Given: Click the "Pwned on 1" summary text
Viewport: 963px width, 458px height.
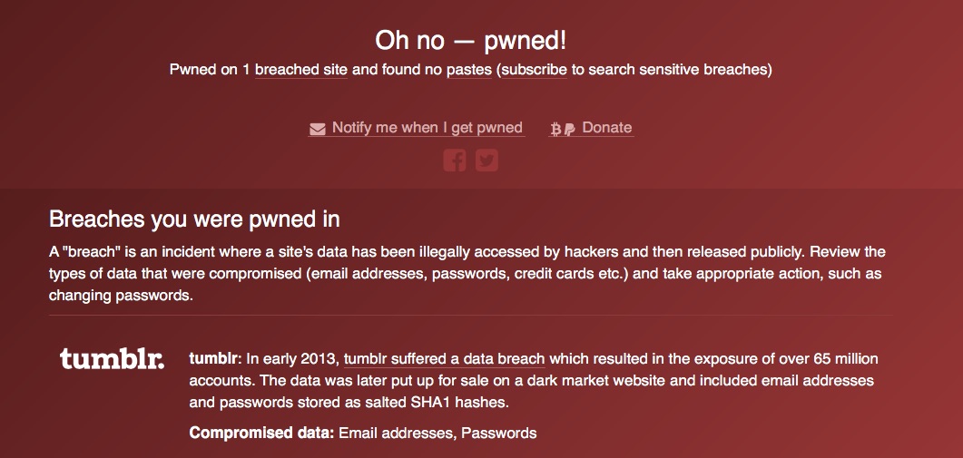Looking at the screenshot, I should pyautogui.click(x=210, y=70).
